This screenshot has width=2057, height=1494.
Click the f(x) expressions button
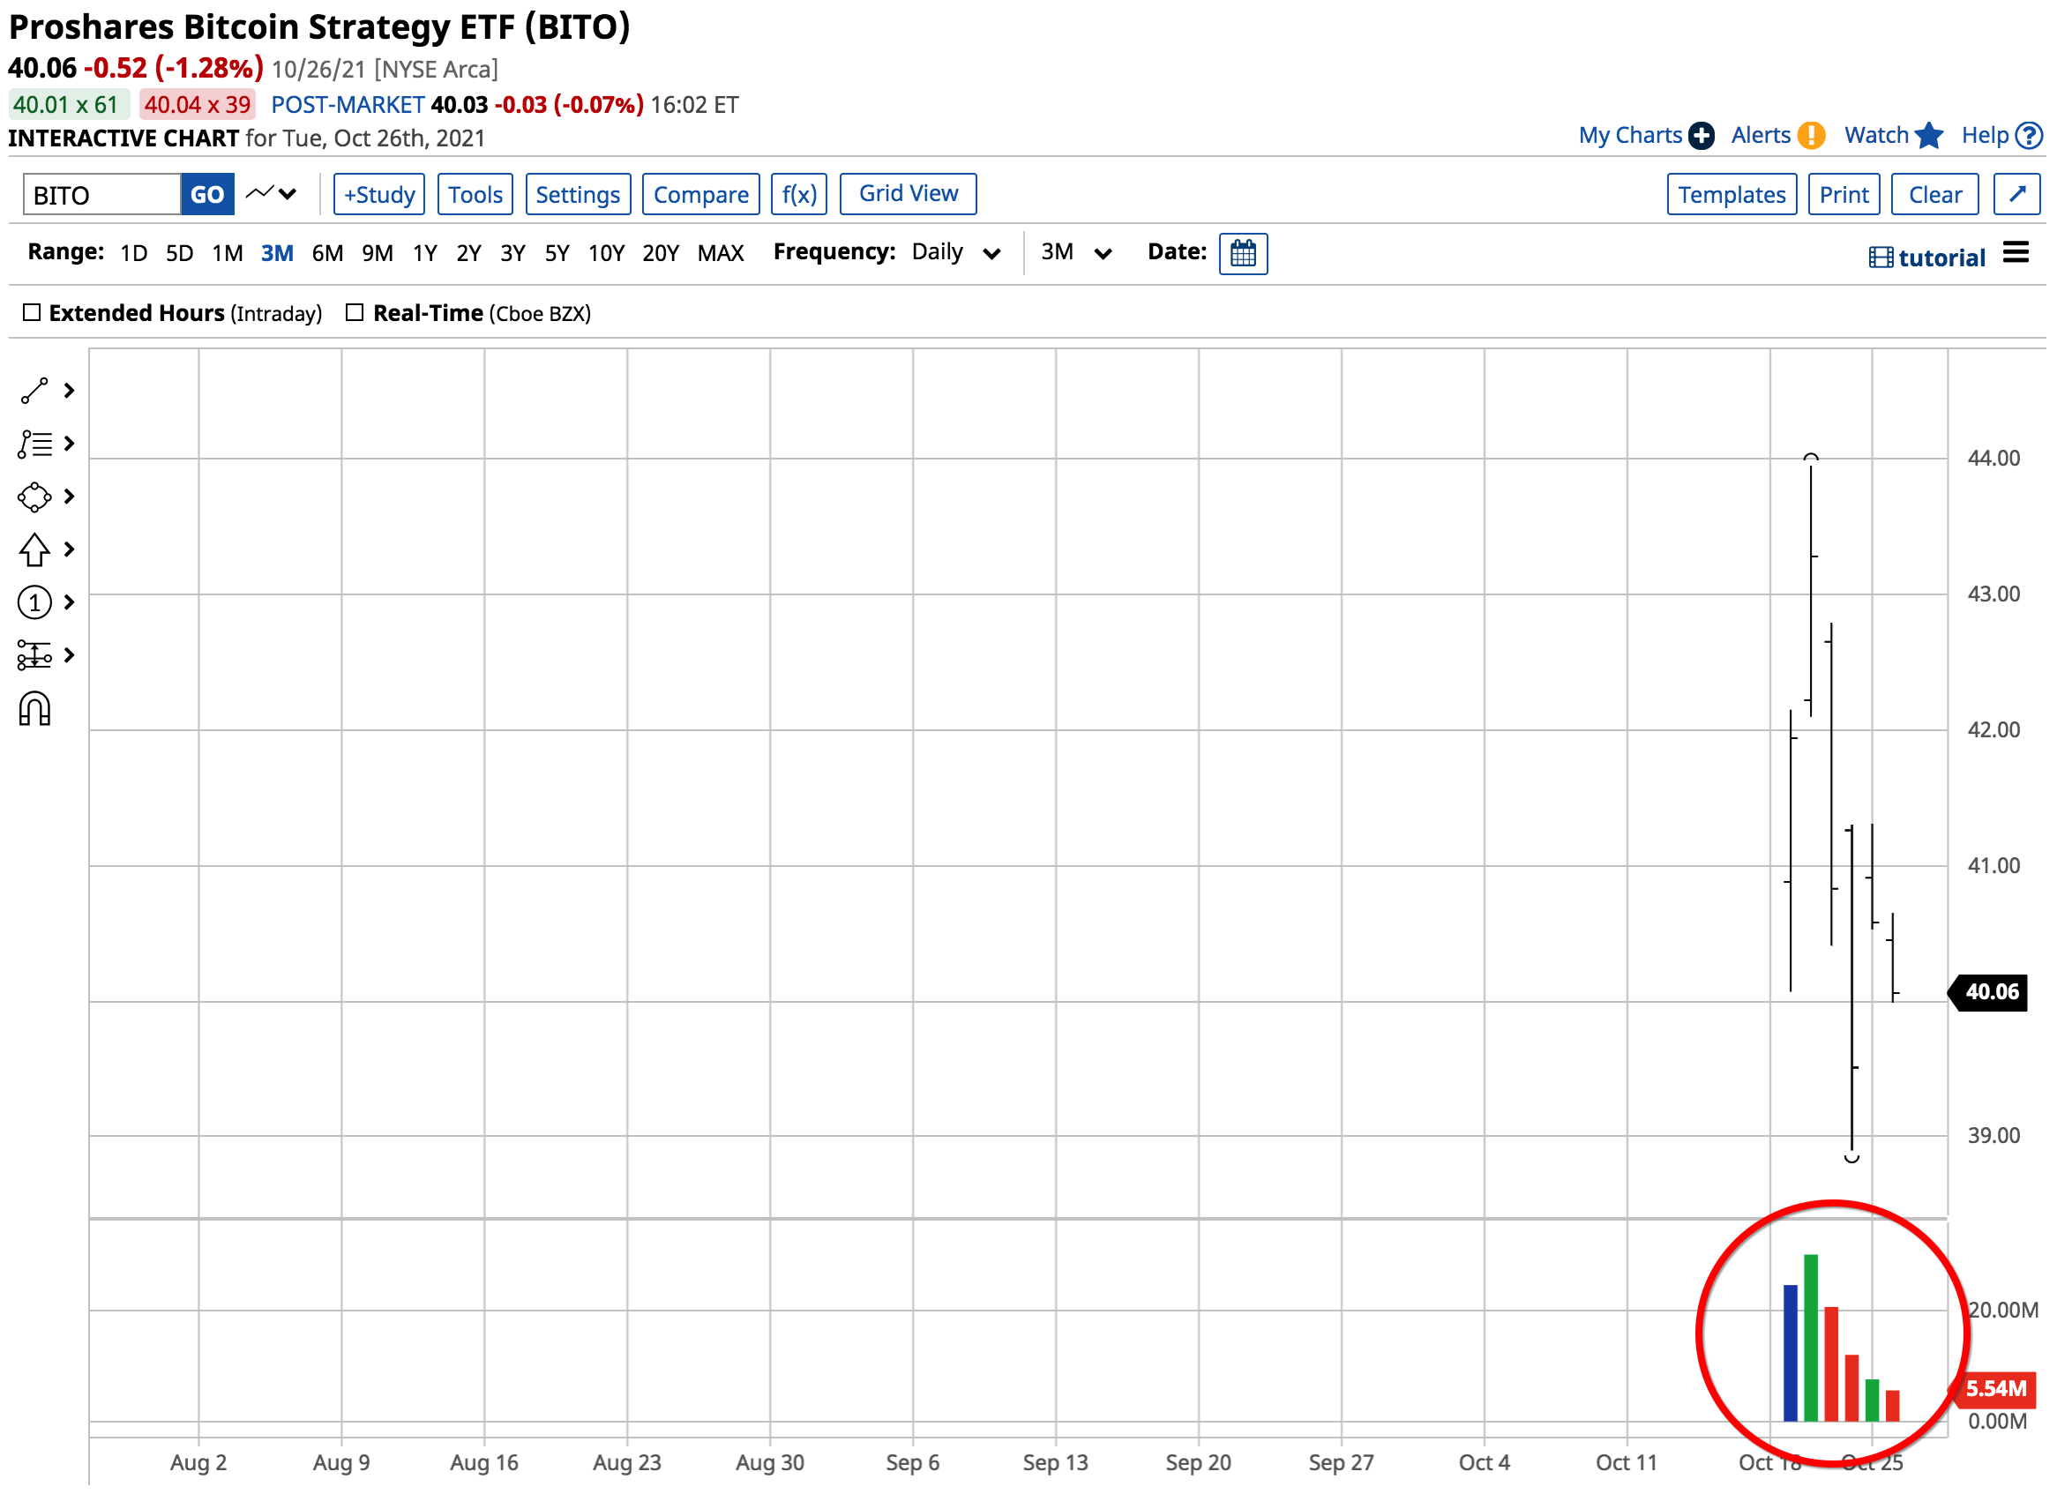[799, 195]
